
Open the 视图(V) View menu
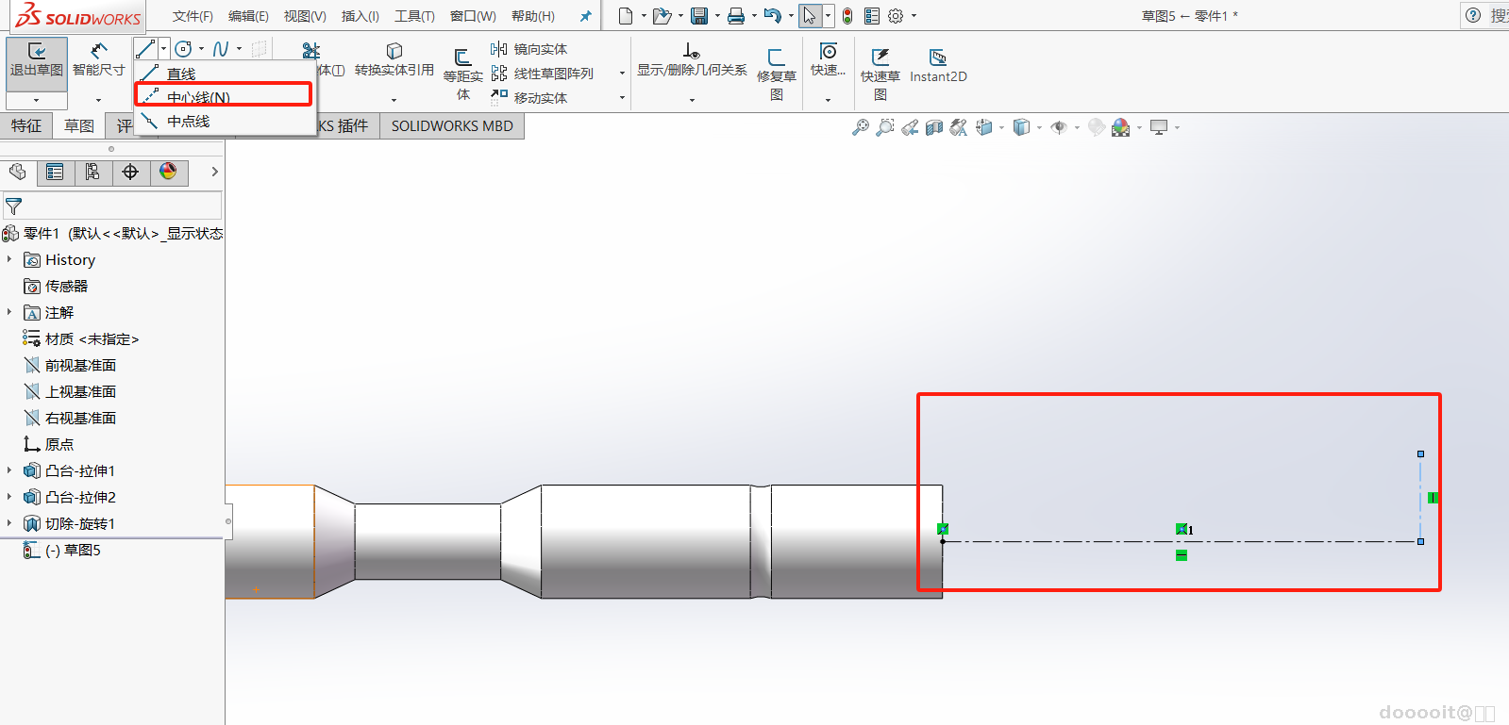pos(305,16)
